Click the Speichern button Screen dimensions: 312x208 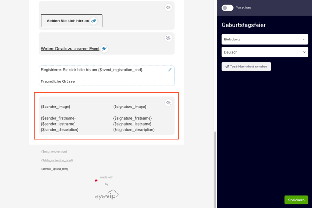point(296,200)
